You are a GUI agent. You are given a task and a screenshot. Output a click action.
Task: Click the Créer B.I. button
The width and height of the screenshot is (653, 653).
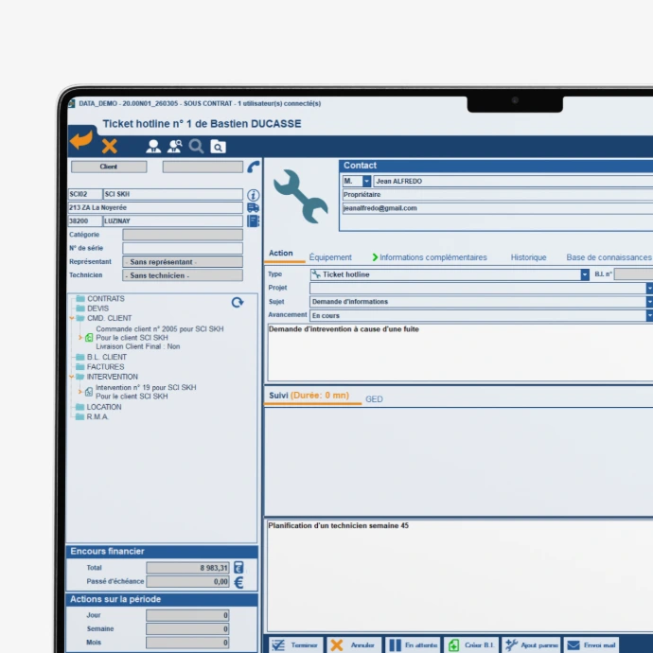click(471, 645)
